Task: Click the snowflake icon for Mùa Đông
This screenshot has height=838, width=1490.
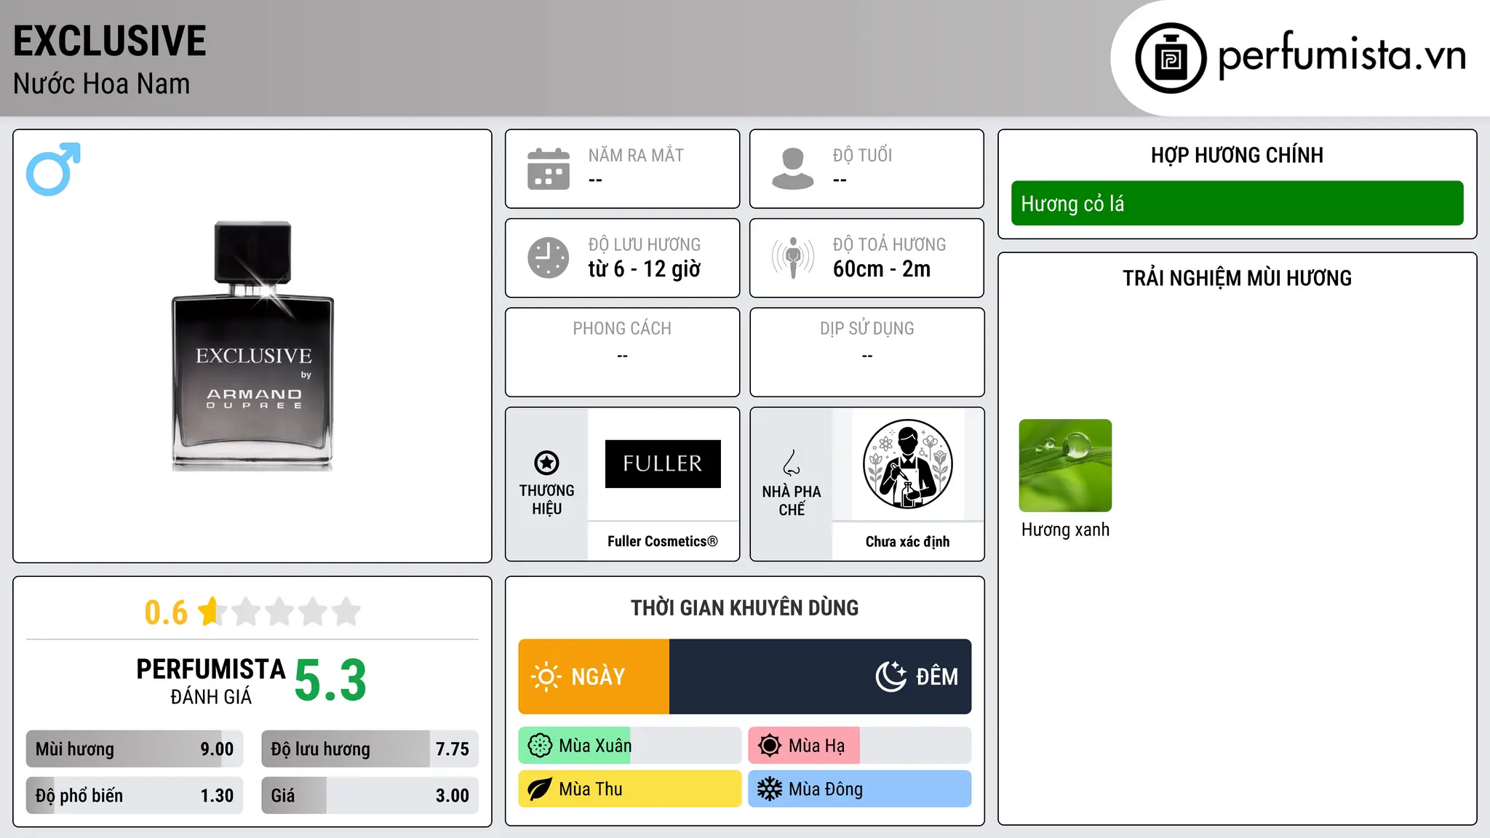Action: (769, 789)
